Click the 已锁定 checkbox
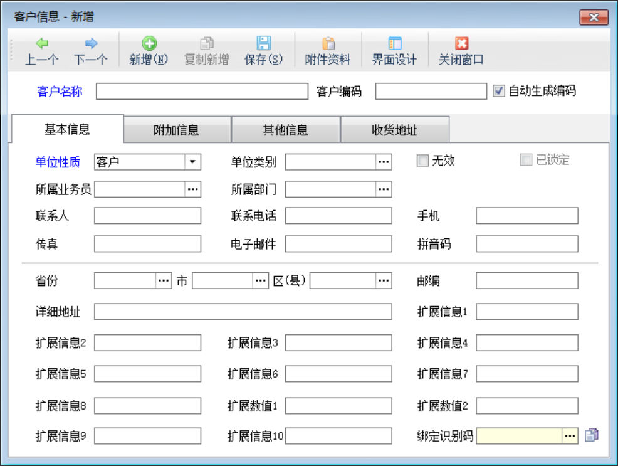 [526, 161]
